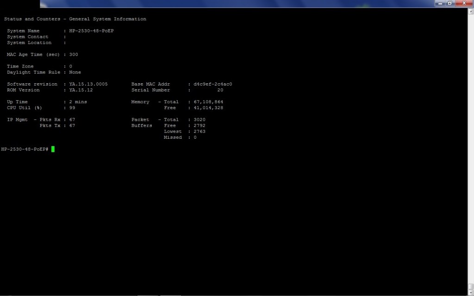Click the green terminal cursor block
The width and height of the screenshot is (474, 296).
tap(53, 149)
